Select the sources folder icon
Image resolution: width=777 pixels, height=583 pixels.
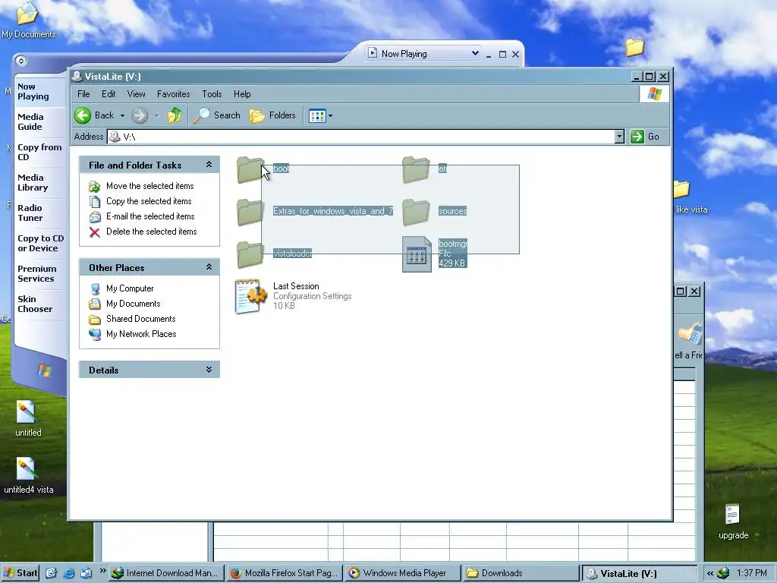tap(416, 213)
